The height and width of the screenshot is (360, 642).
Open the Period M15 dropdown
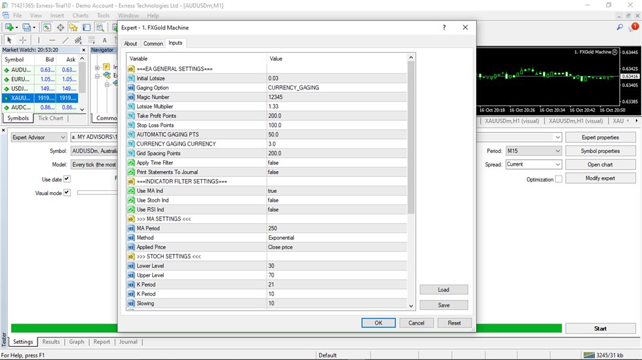point(534,151)
